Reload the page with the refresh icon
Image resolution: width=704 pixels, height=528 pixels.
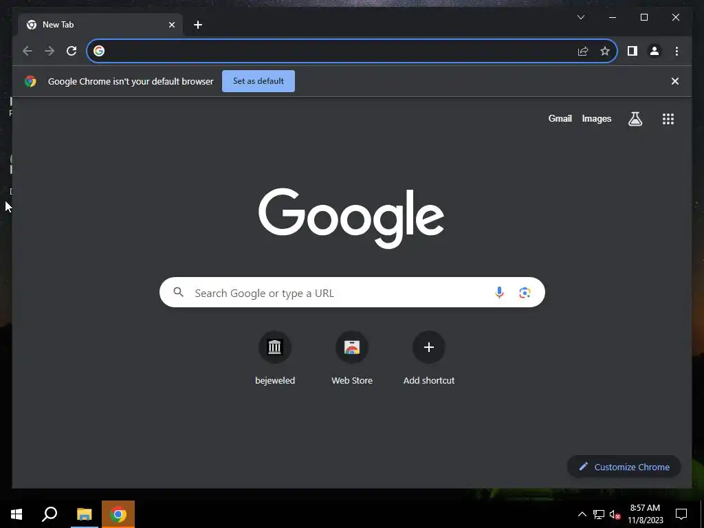coord(71,51)
